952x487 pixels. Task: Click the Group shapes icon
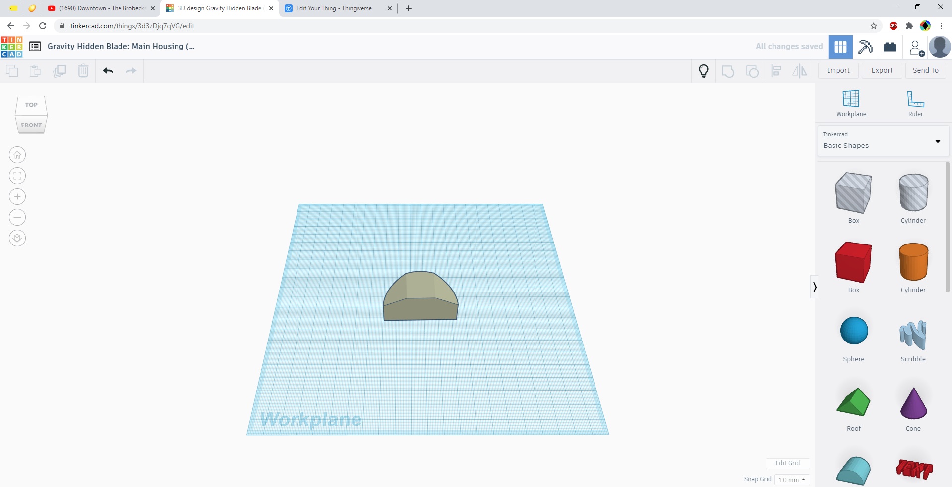[x=728, y=71]
